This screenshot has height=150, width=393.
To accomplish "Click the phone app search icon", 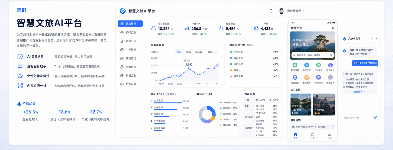I will [333, 28].
